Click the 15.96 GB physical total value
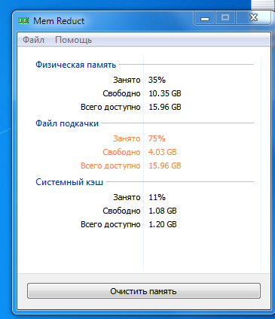The width and height of the screenshot is (275, 319). [165, 107]
